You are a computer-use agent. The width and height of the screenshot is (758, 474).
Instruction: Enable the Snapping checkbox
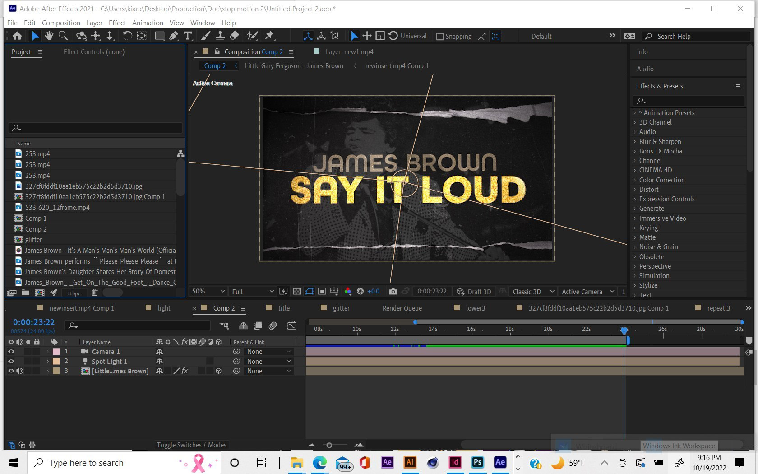[440, 37]
